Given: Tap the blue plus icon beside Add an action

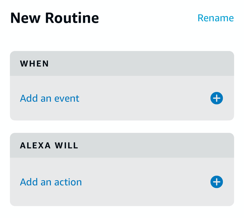Looking at the screenshot, I should click(x=216, y=182).
